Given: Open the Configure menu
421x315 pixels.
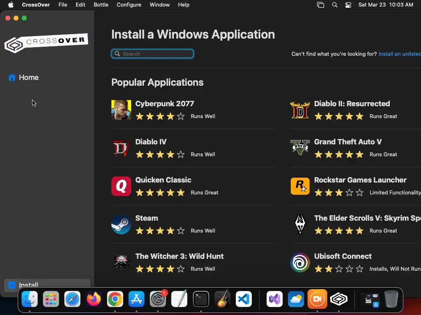Looking at the screenshot, I should coord(129,5).
